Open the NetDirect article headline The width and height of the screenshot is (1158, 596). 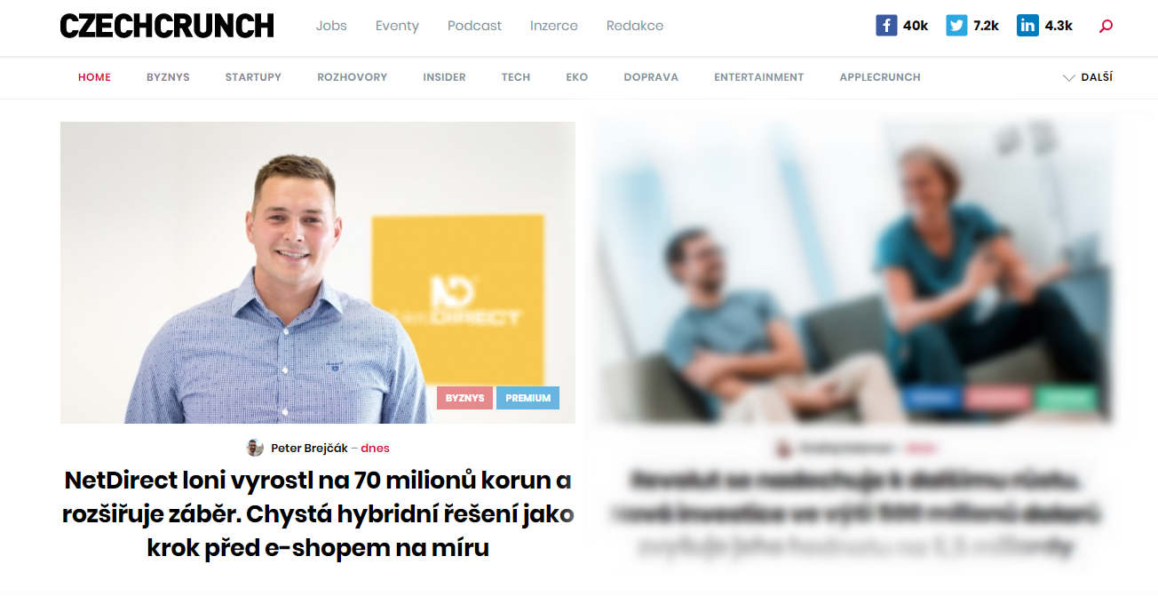pyautogui.click(x=318, y=514)
